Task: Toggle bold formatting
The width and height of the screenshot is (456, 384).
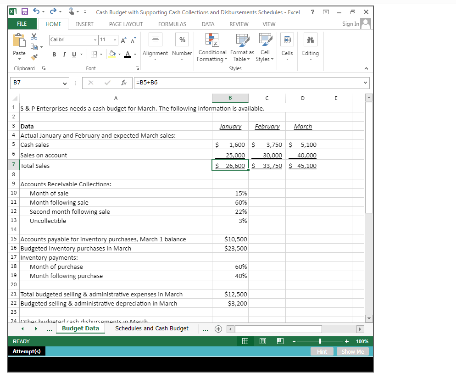Action: click(54, 54)
